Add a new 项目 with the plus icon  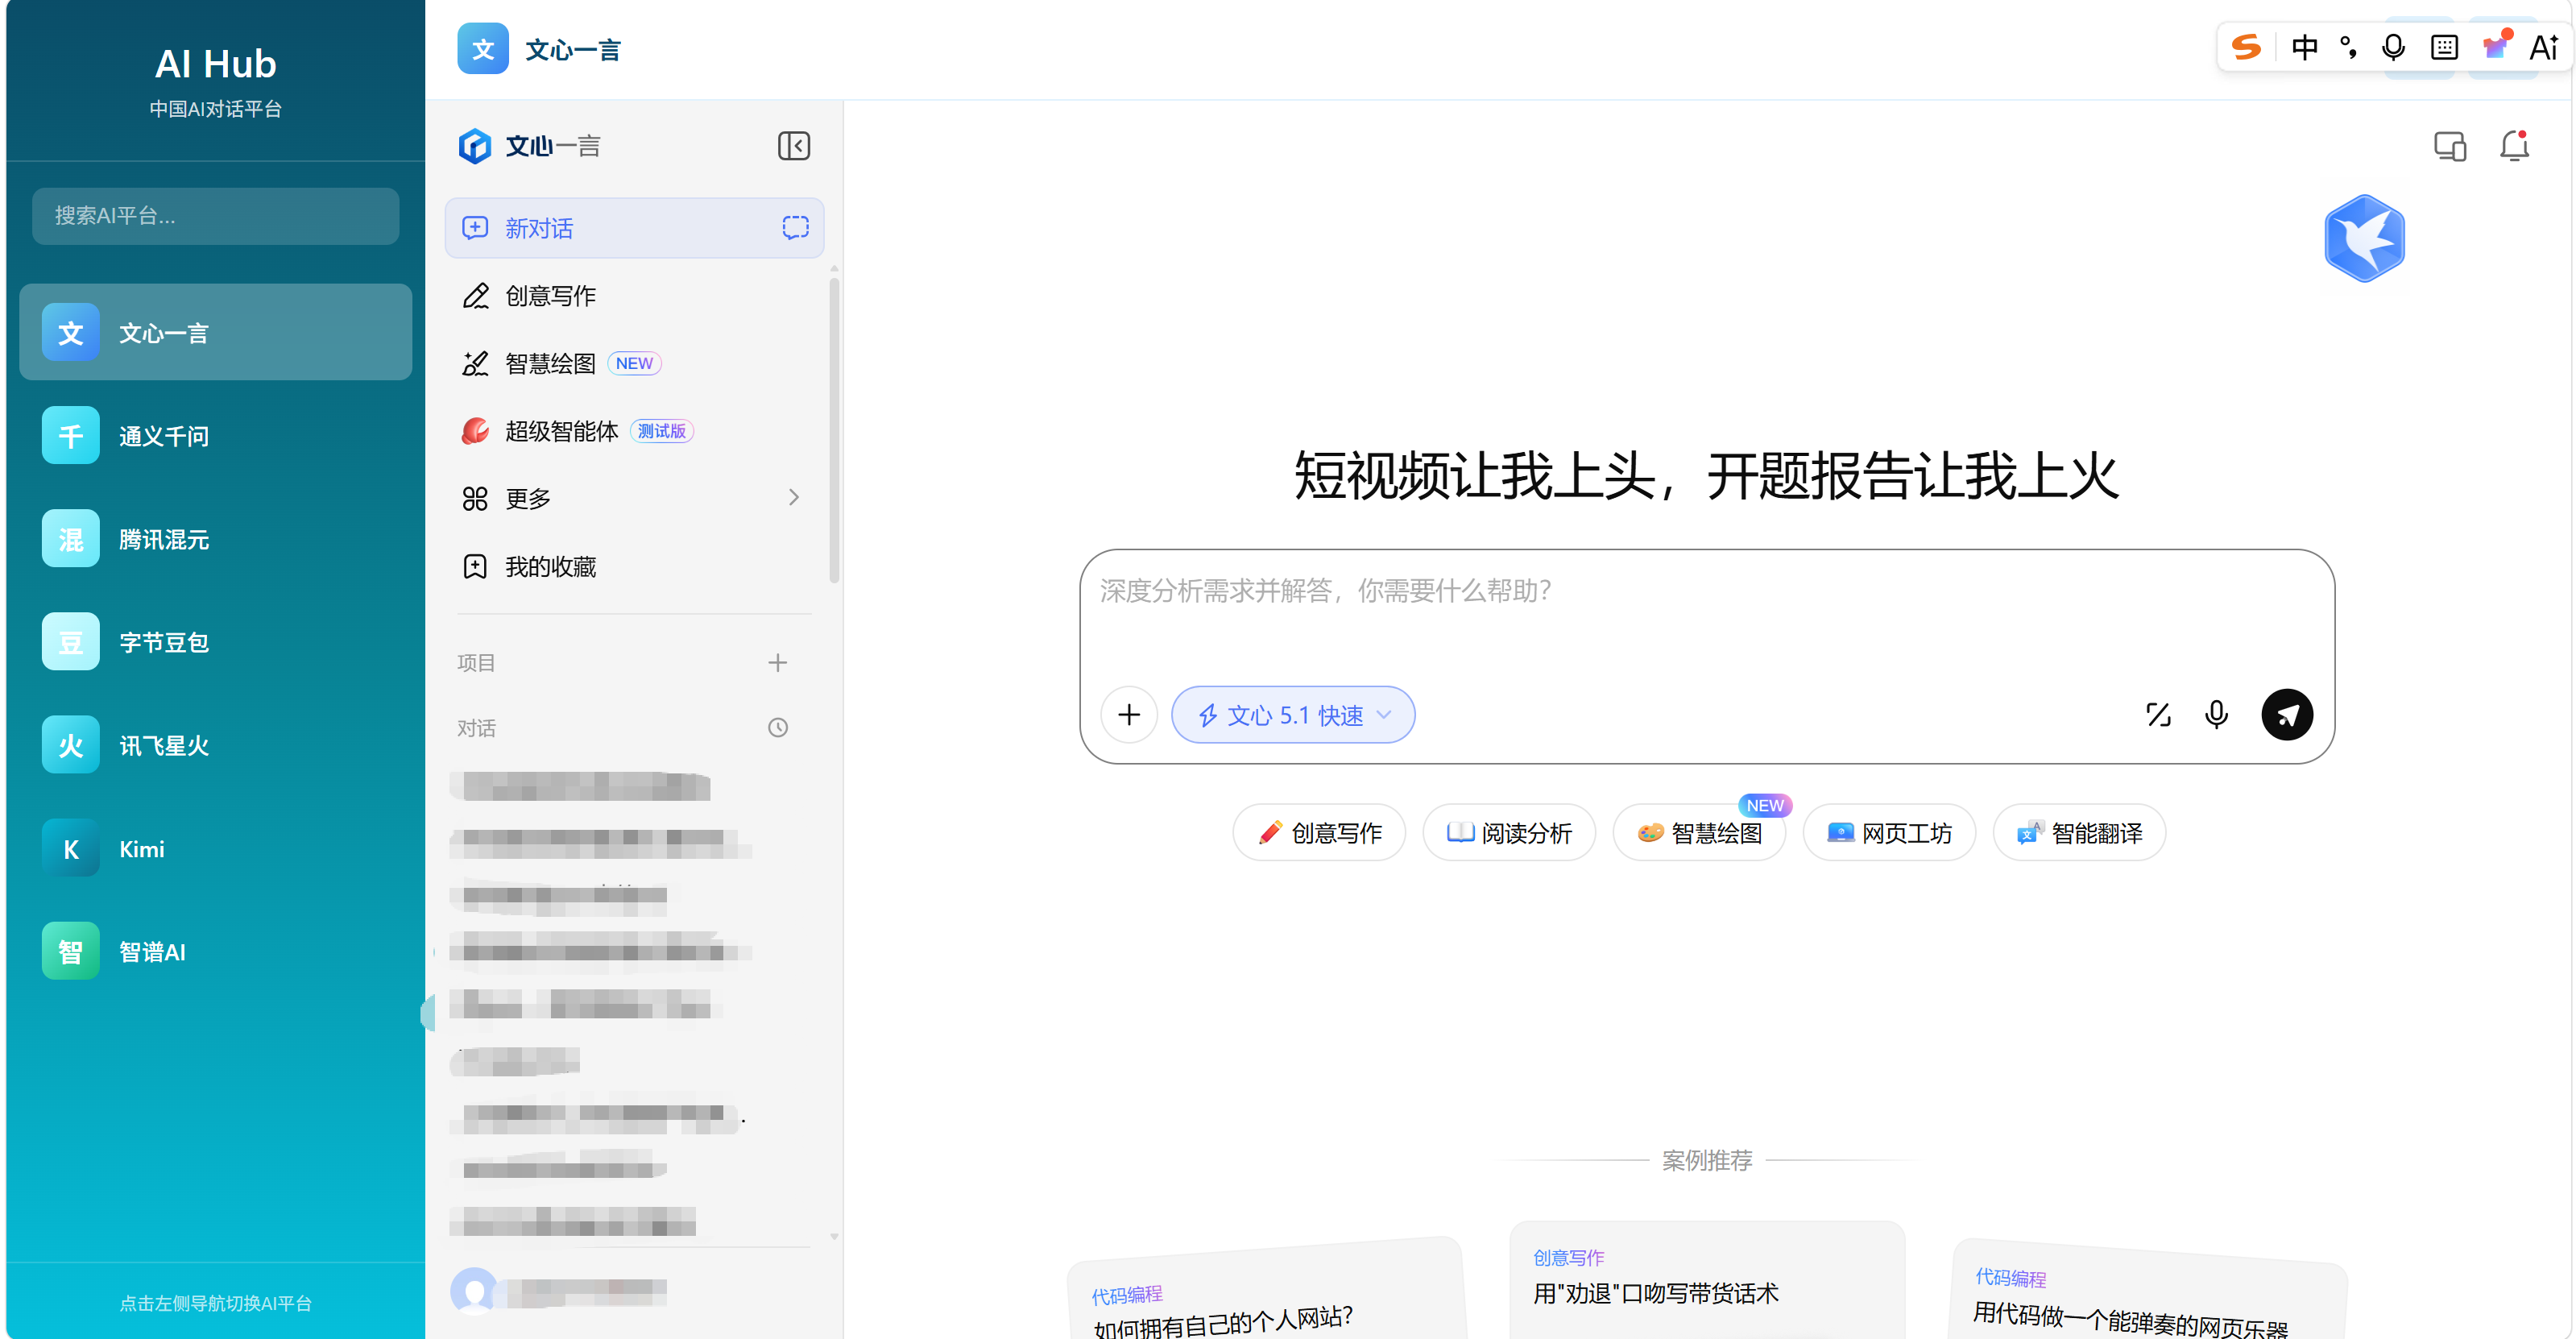click(x=777, y=662)
